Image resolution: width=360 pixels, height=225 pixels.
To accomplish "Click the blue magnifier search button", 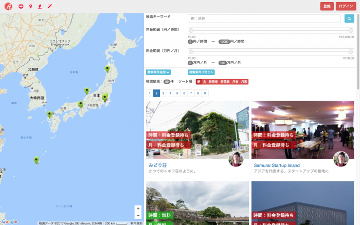I will (349, 18).
